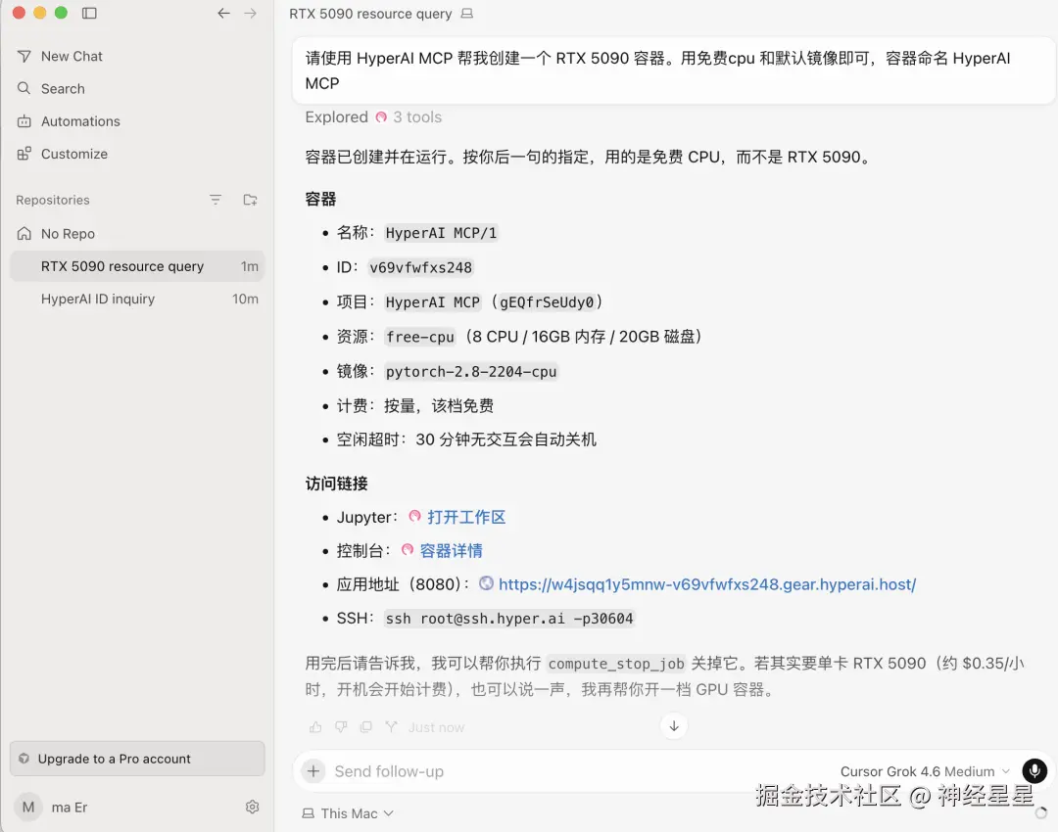The height and width of the screenshot is (832, 1058).
Task: Open the This Mac location dropdown
Action: [348, 813]
